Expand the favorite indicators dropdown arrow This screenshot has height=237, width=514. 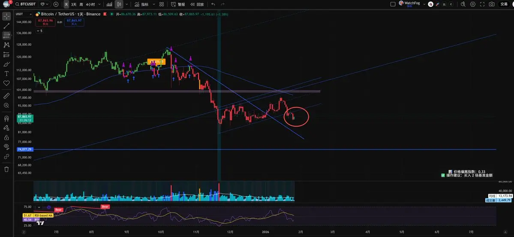tap(154, 4)
